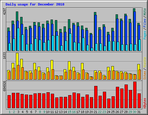Click day label 29 on the x-axis
This screenshot has height=115, width=148.
point(130,112)
